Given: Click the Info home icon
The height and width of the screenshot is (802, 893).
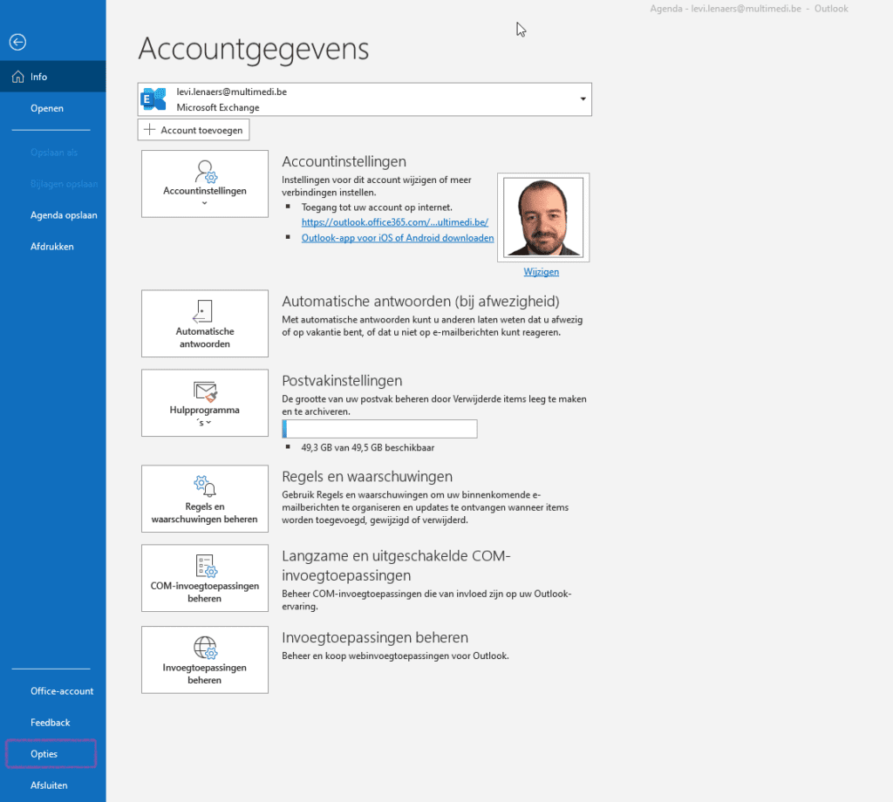Looking at the screenshot, I should (x=18, y=76).
